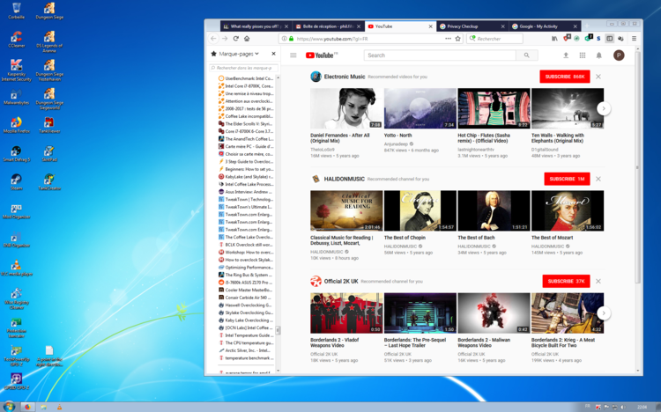
Task: Open Windows Start menu
Action: [x=9, y=407]
